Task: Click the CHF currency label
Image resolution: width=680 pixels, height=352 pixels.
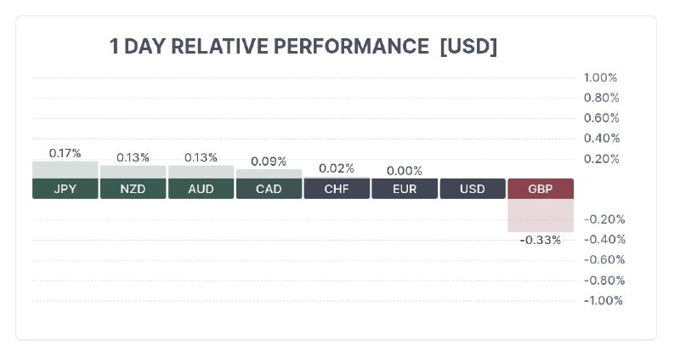Action: (337, 189)
